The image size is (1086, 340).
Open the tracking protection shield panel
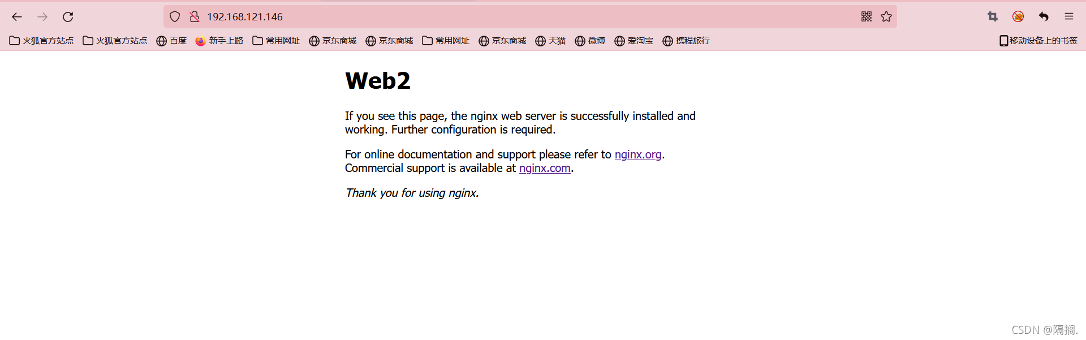coord(175,17)
